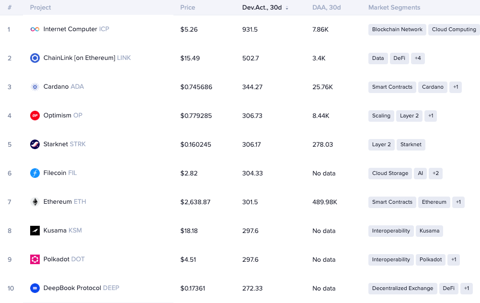Click the # rank column header
480x303 pixels.
pyautogui.click(x=10, y=7)
